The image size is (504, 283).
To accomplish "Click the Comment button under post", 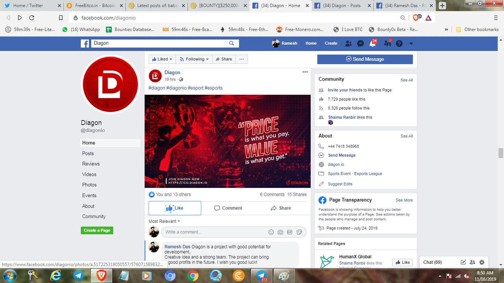I will click(x=228, y=208).
